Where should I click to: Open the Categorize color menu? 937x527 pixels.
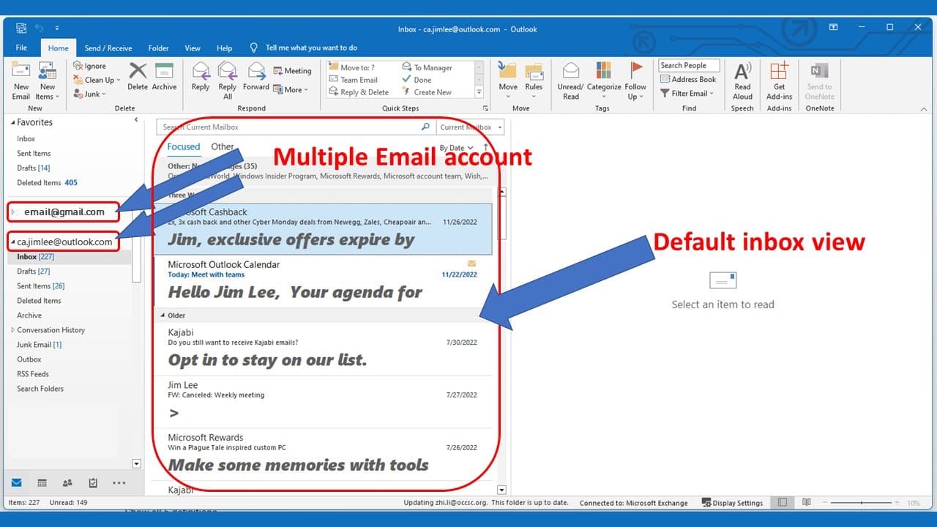[x=604, y=81]
